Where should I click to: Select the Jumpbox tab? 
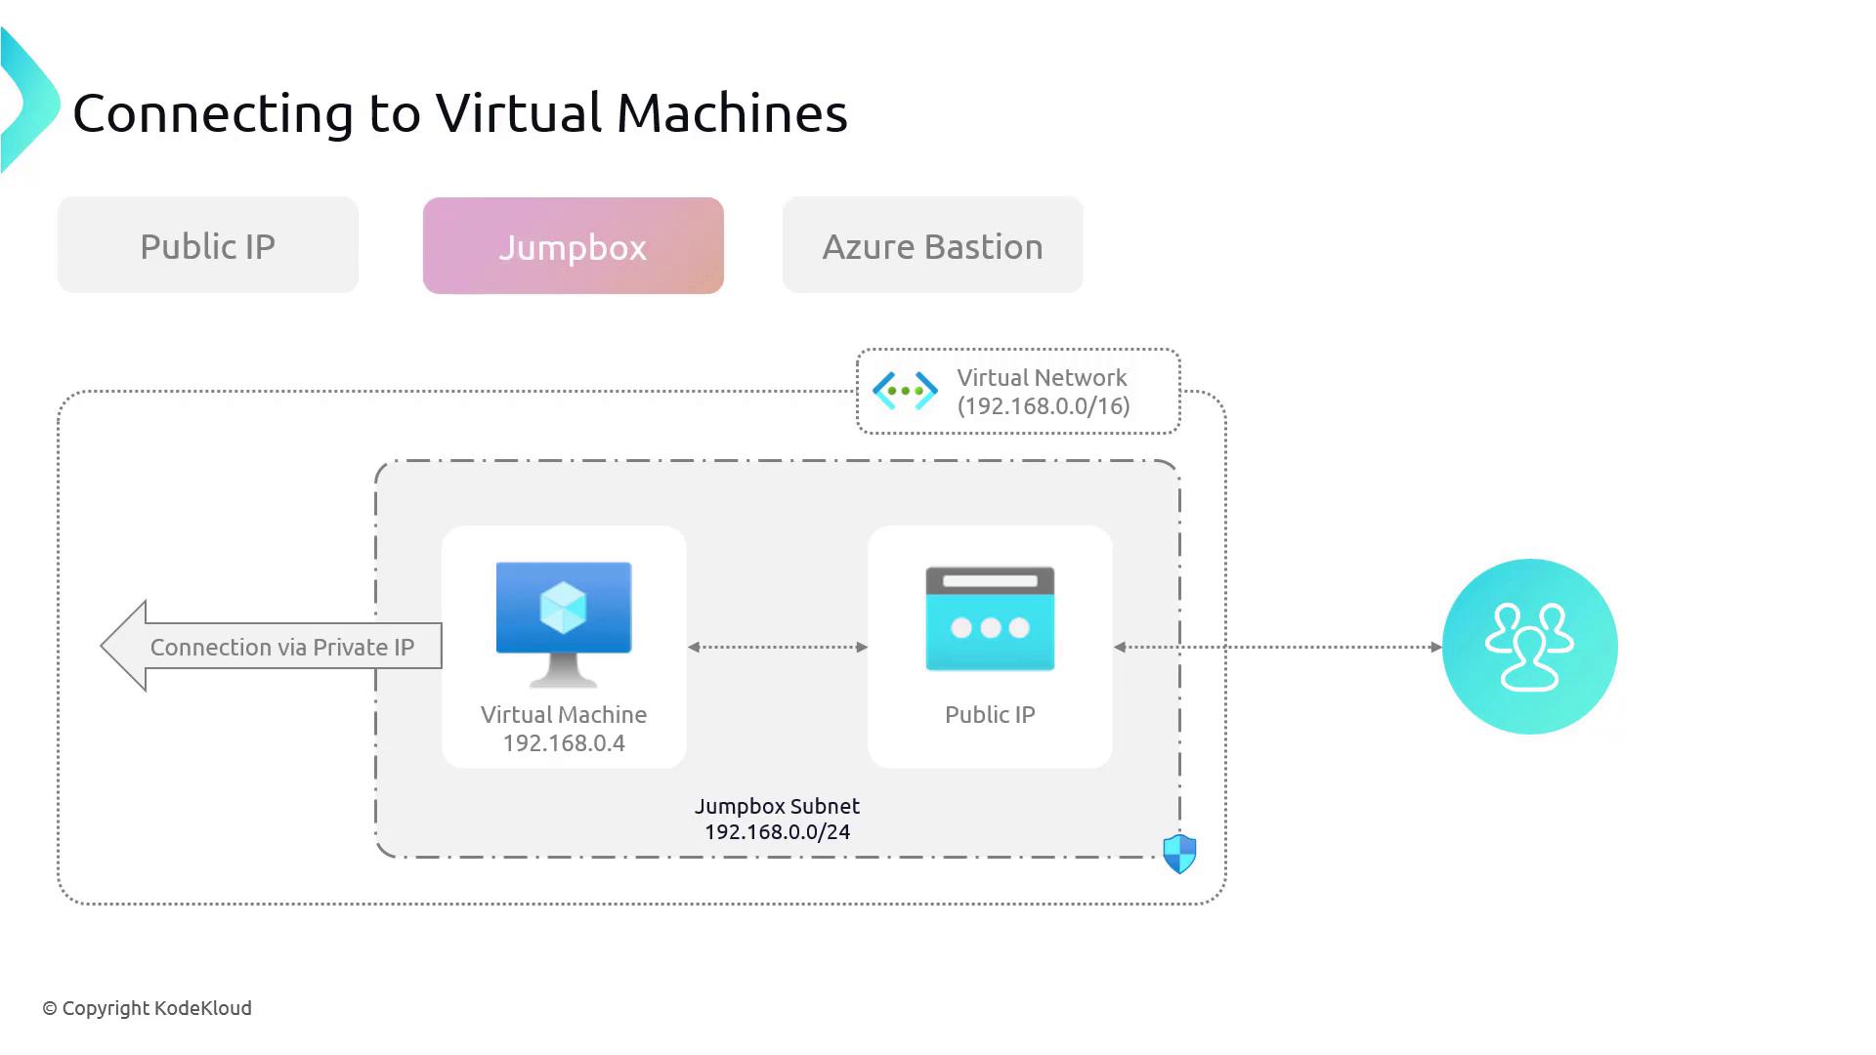coord(574,246)
